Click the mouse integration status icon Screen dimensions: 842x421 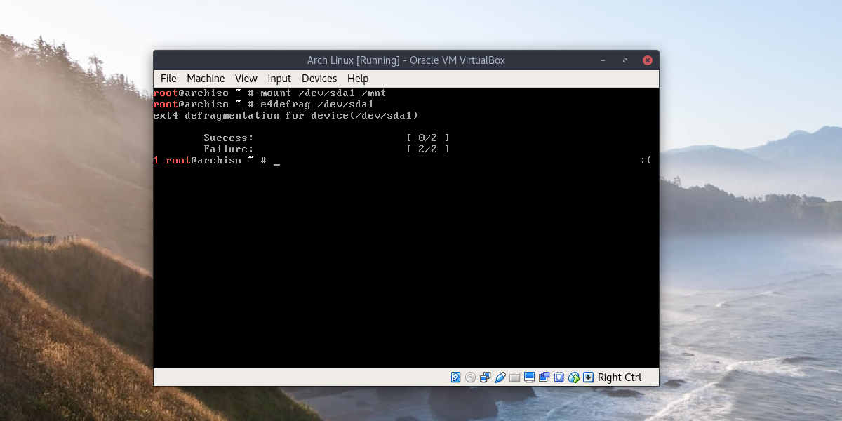pos(574,377)
